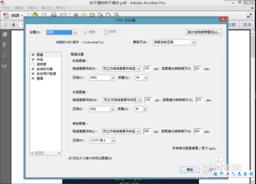Click the Print icon in Acrobat toolbar
Image resolution: width=256 pixels, height=184 pixels.
pyautogui.click(x=54, y=15)
